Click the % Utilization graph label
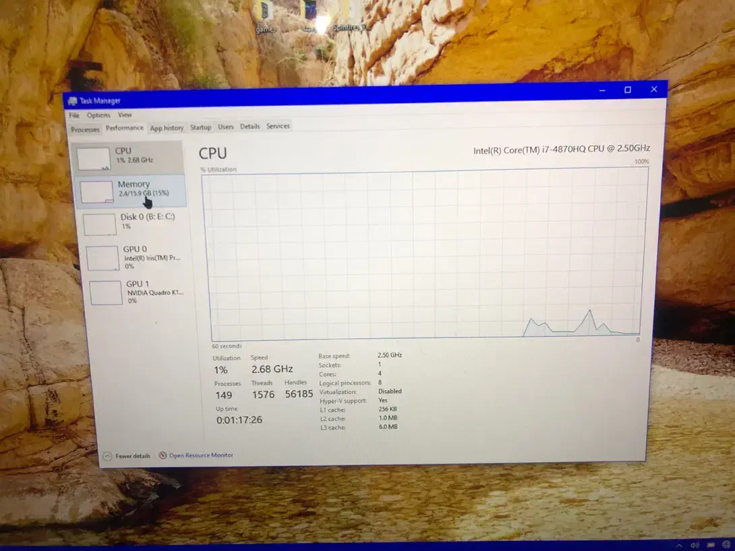 click(x=218, y=170)
